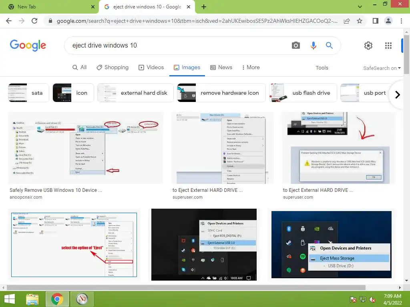Image resolution: width=410 pixels, height=307 pixels.
Task: Switch to the All results tab
Action: click(80, 67)
